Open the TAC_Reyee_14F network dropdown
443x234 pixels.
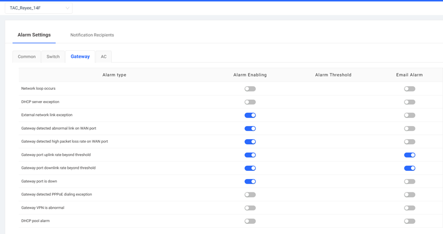click(x=38, y=8)
